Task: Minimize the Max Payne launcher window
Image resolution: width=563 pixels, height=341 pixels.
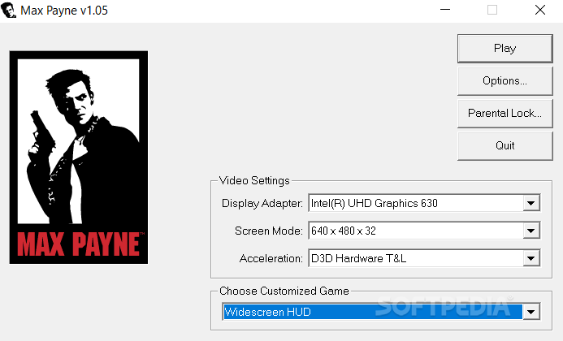Action: tap(445, 10)
